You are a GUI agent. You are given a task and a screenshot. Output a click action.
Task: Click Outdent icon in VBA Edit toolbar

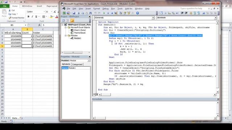coord(186,13)
